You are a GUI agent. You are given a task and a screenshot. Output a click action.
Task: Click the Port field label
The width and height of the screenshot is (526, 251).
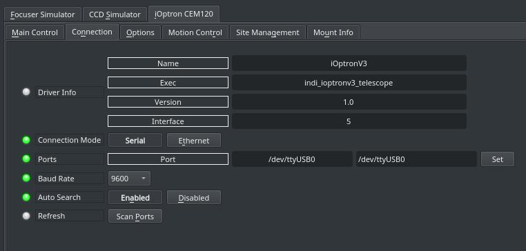point(168,159)
